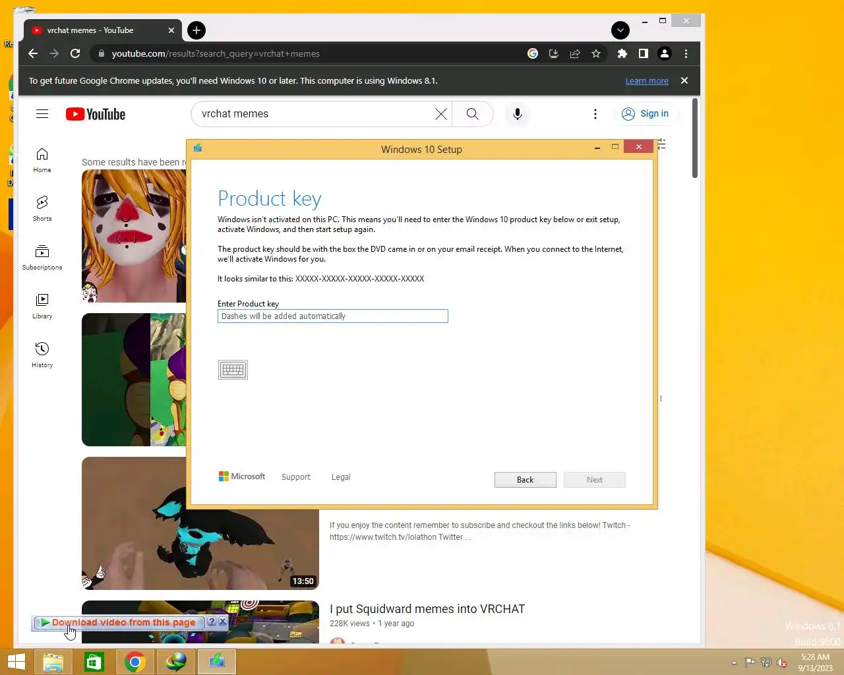Open the 13:50 video thumbnail
844x675 pixels.
click(x=200, y=523)
